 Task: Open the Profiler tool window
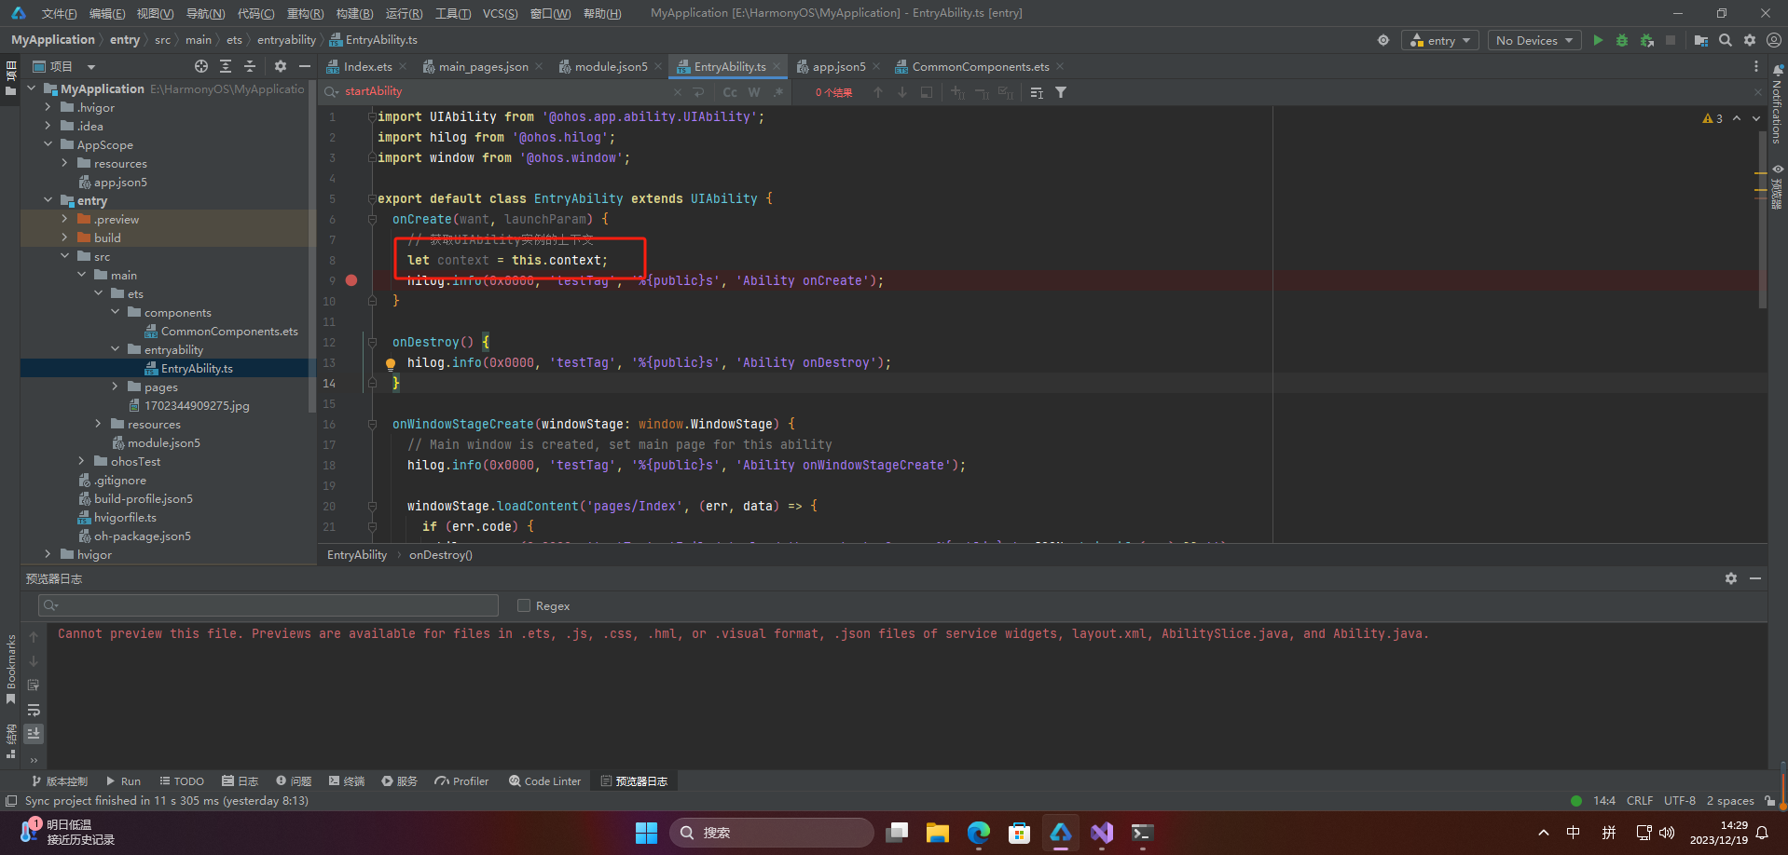pos(461,781)
